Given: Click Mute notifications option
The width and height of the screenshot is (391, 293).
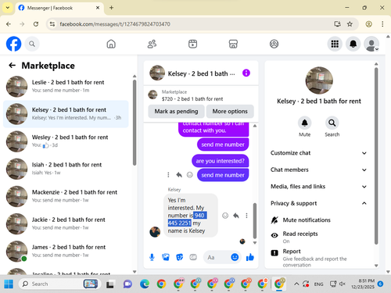Looking at the screenshot, I should tap(318, 220).
